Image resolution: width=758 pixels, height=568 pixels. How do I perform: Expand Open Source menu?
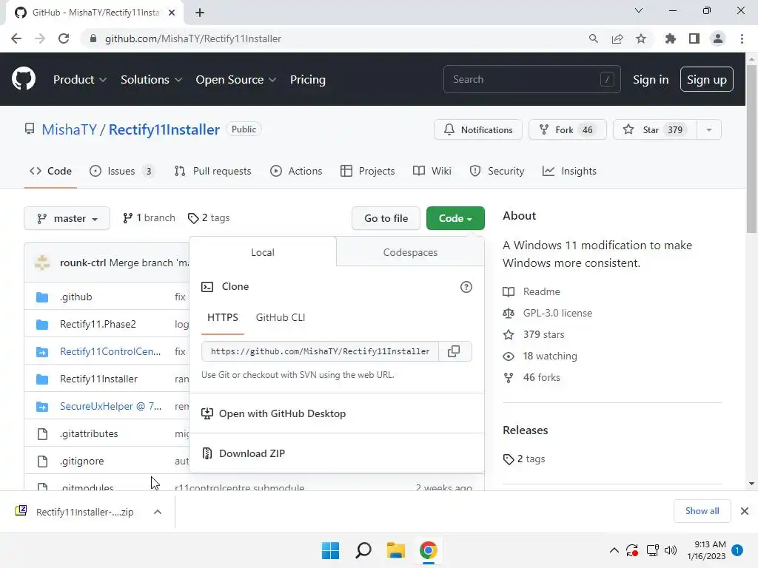pos(236,80)
